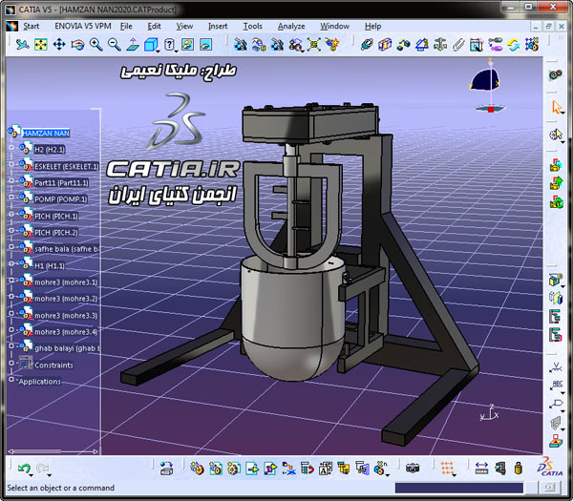Viewport: 573px width, 501px height.
Task: Open the Tools menu
Action: pyautogui.click(x=253, y=27)
